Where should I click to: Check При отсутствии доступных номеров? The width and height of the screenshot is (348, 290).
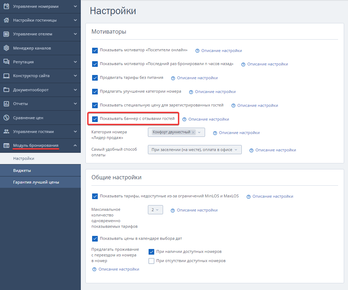pyautogui.click(x=151, y=261)
